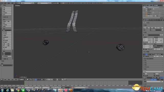Click the viewport shading sphere icon
The height and width of the screenshot is (92, 164).
click(28, 79)
